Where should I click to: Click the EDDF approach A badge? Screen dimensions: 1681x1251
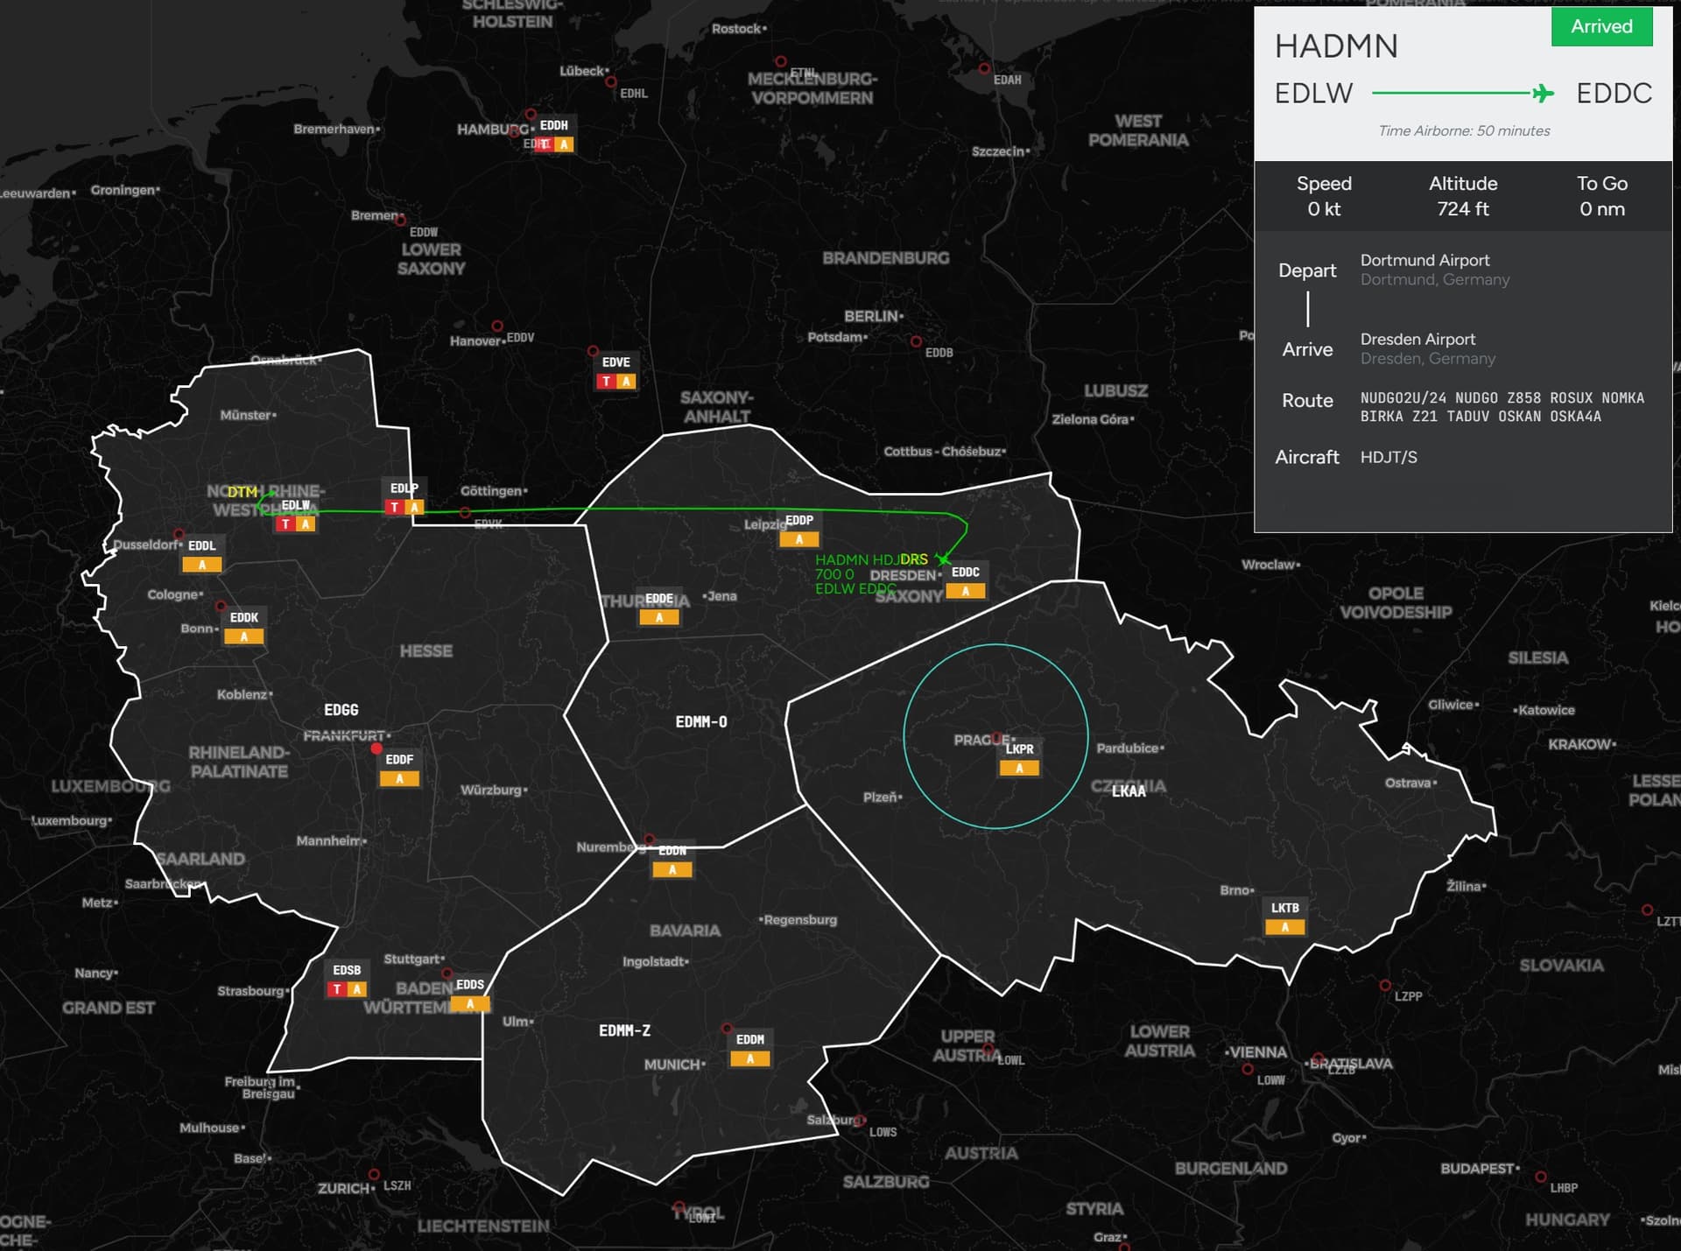click(399, 779)
